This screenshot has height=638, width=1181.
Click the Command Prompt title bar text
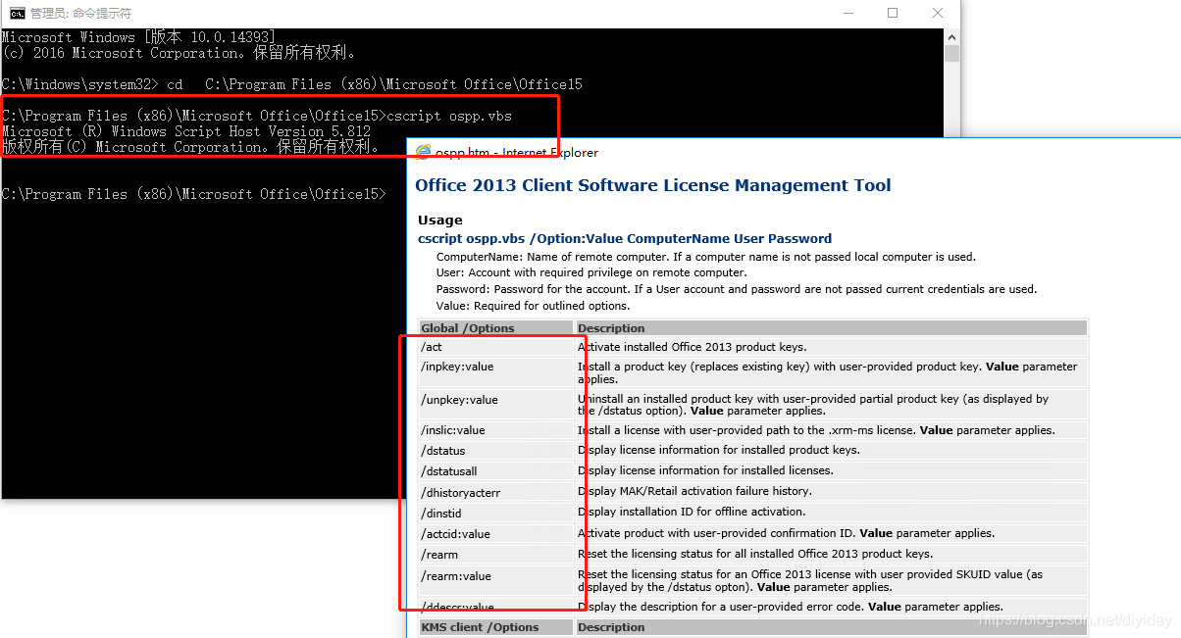[x=80, y=13]
